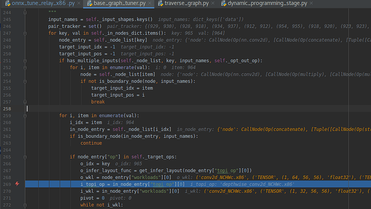Image resolution: width=371 pixels, height=209 pixels.
Task: Click the 'pivot = 0' assignment
Action: (92, 198)
